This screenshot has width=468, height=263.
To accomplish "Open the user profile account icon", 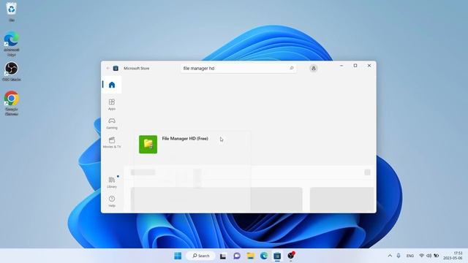I will (x=314, y=68).
